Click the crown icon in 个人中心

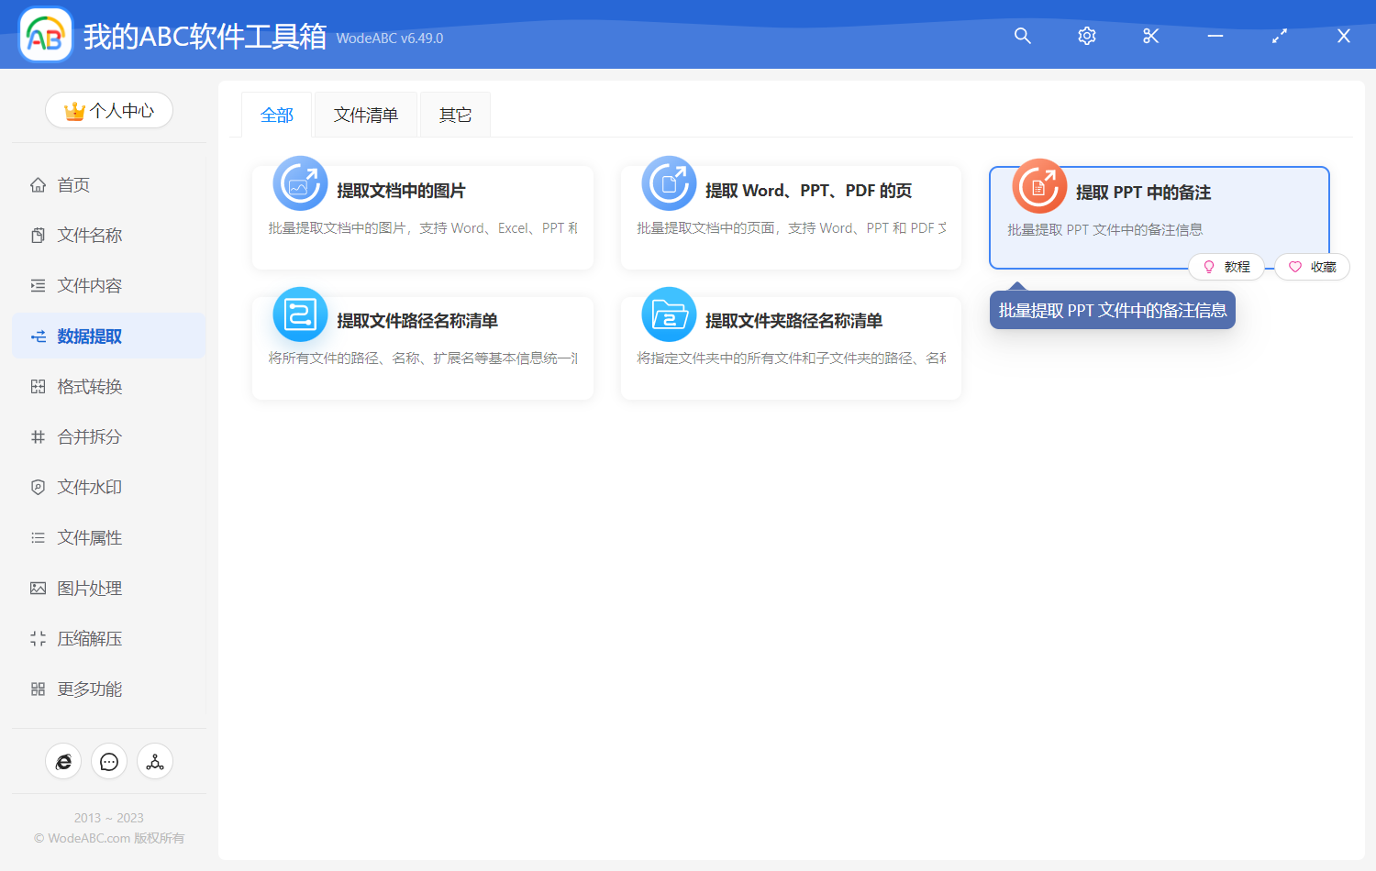click(x=74, y=111)
